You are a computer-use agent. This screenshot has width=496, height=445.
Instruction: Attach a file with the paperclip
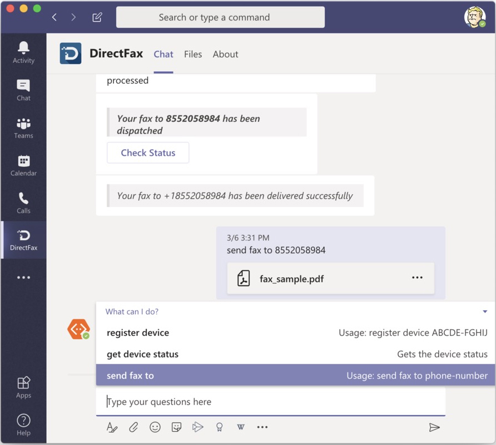(133, 427)
